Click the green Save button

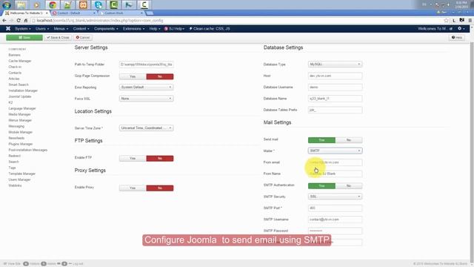24,38
